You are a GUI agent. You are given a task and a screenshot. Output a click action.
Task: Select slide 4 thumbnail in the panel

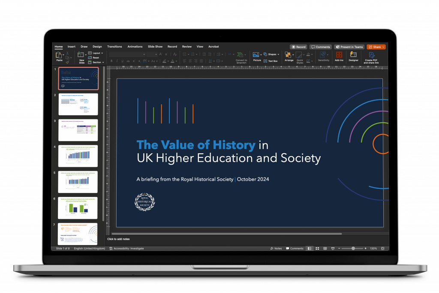(x=78, y=156)
